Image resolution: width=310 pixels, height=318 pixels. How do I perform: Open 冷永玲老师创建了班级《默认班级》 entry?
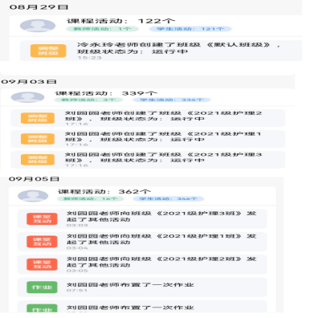(161, 51)
